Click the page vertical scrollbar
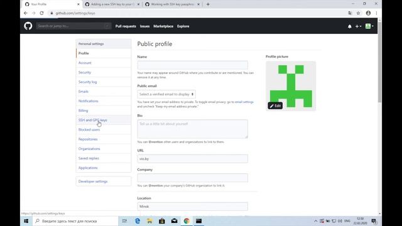 (x=379, y=62)
